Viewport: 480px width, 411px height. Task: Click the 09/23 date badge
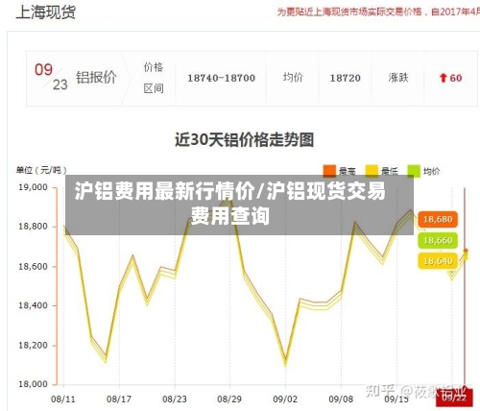point(51,77)
